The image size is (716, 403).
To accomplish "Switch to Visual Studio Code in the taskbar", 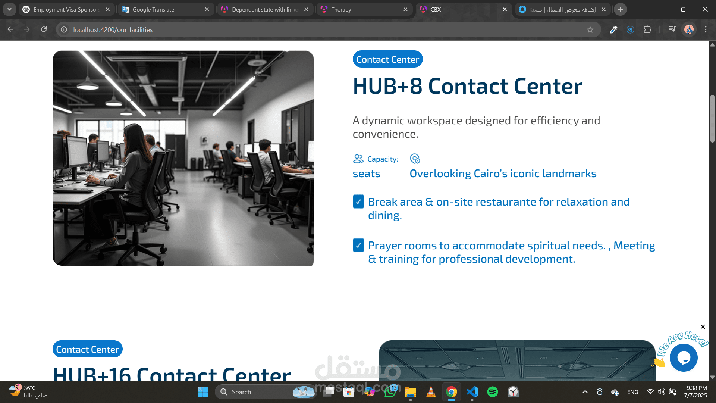I will (x=472, y=392).
